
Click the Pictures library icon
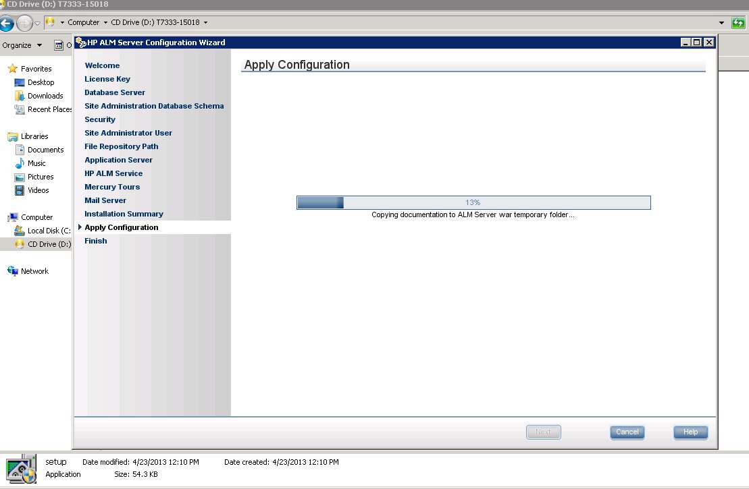tap(20, 177)
